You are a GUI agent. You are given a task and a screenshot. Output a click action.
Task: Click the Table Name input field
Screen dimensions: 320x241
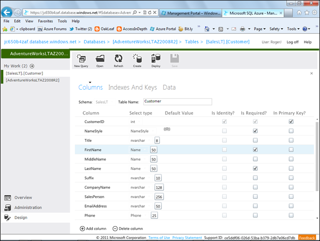[177, 102]
